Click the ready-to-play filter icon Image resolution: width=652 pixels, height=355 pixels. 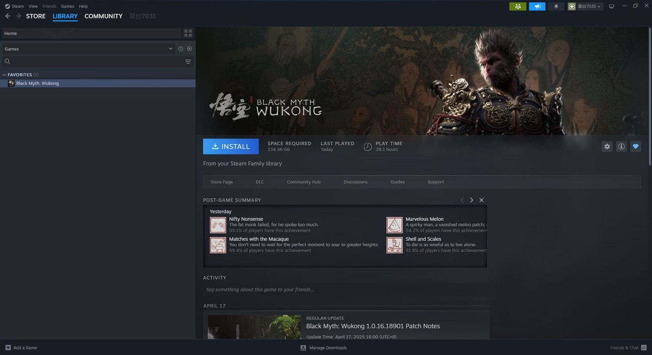(x=189, y=49)
